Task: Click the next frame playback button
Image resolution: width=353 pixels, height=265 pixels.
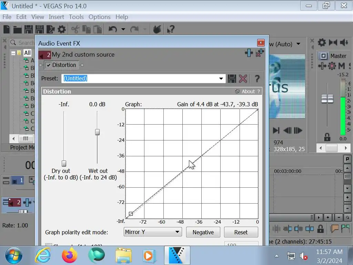Action: [x=298, y=130]
